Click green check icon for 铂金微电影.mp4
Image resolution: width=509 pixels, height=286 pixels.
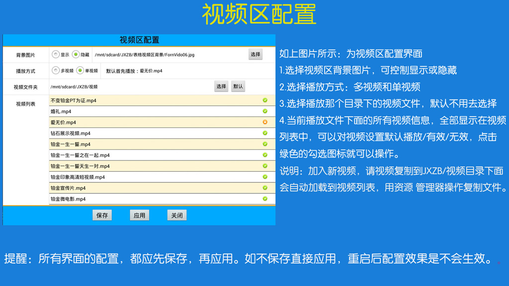tap(265, 199)
